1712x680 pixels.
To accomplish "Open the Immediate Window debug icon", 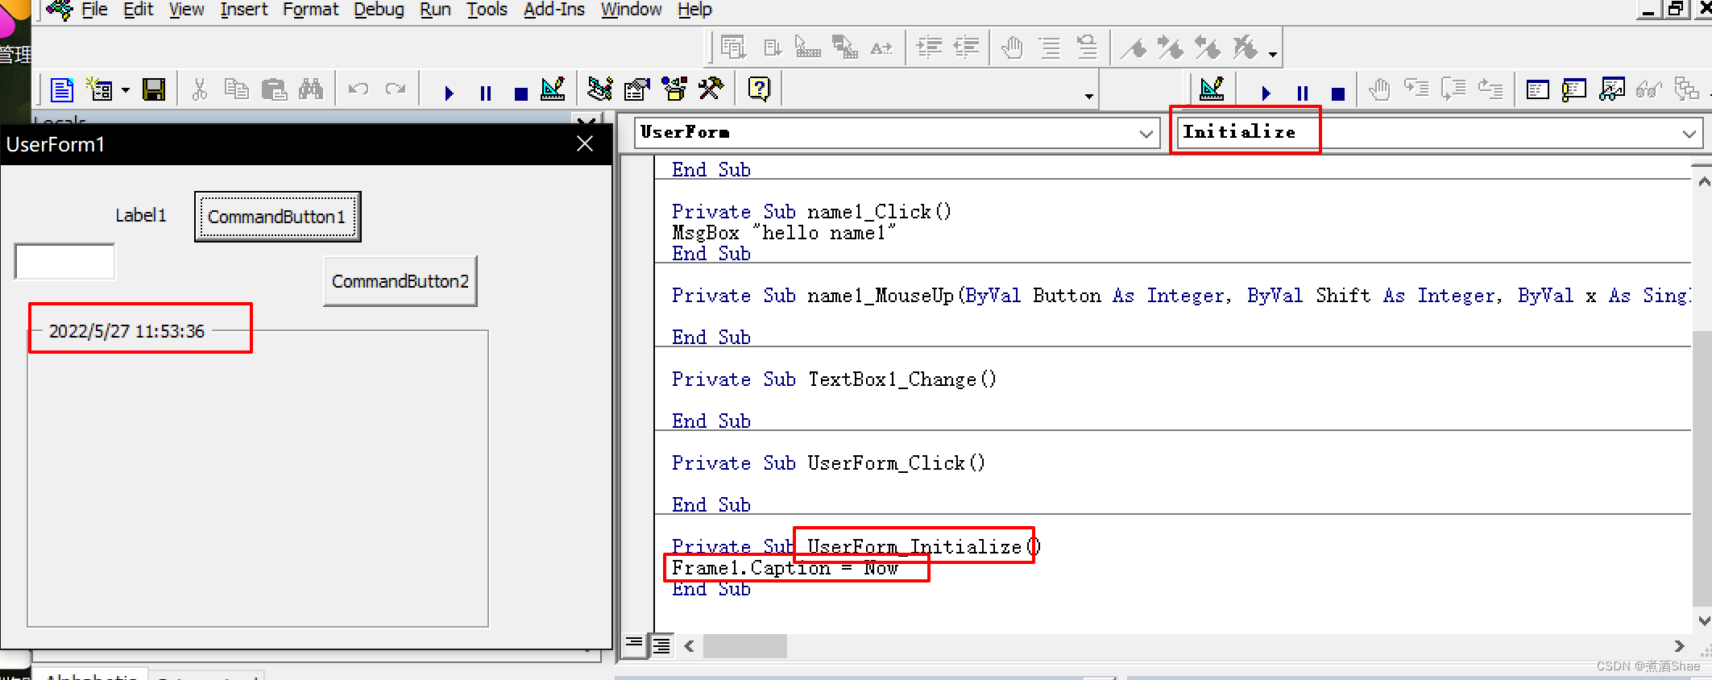I will pyautogui.click(x=1574, y=89).
